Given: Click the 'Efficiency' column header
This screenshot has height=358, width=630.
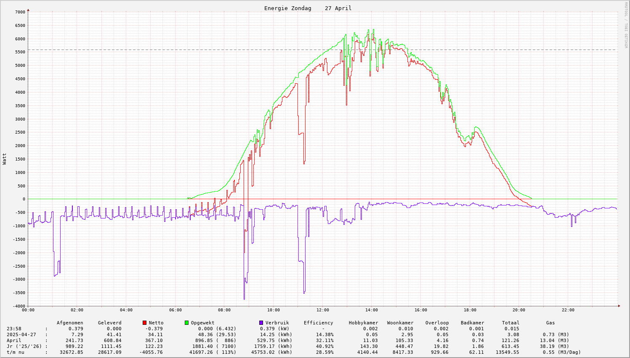Looking at the screenshot, I should click(x=318, y=323).
